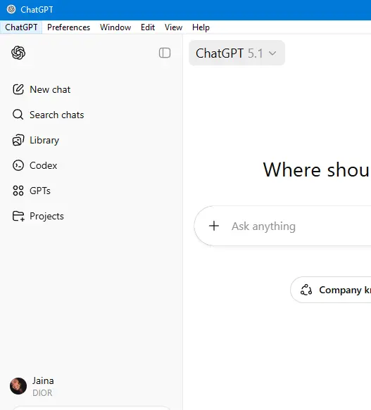371x410 pixels.
Task: Go to Library label
Action: pos(44,141)
